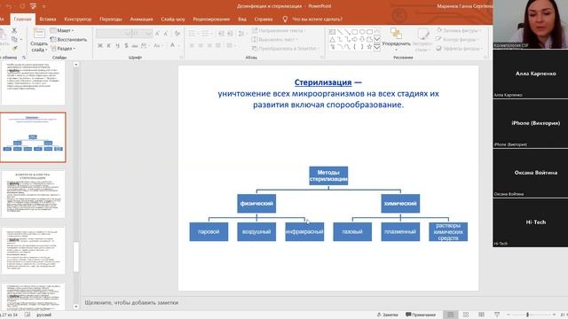The height and width of the screenshot is (319, 568).
Task: Select the Format Painter brush icon
Action: pyautogui.click(x=14, y=48)
